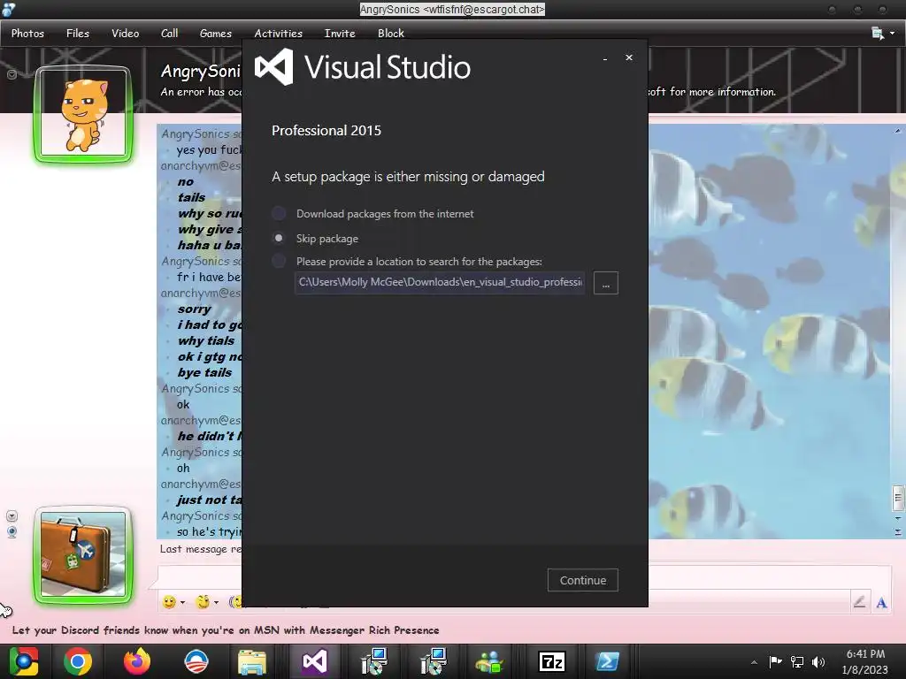The width and height of the screenshot is (906, 679).
Task: Expand Messenger top-right menu dropdown arrow
Action: click(893, 34)
